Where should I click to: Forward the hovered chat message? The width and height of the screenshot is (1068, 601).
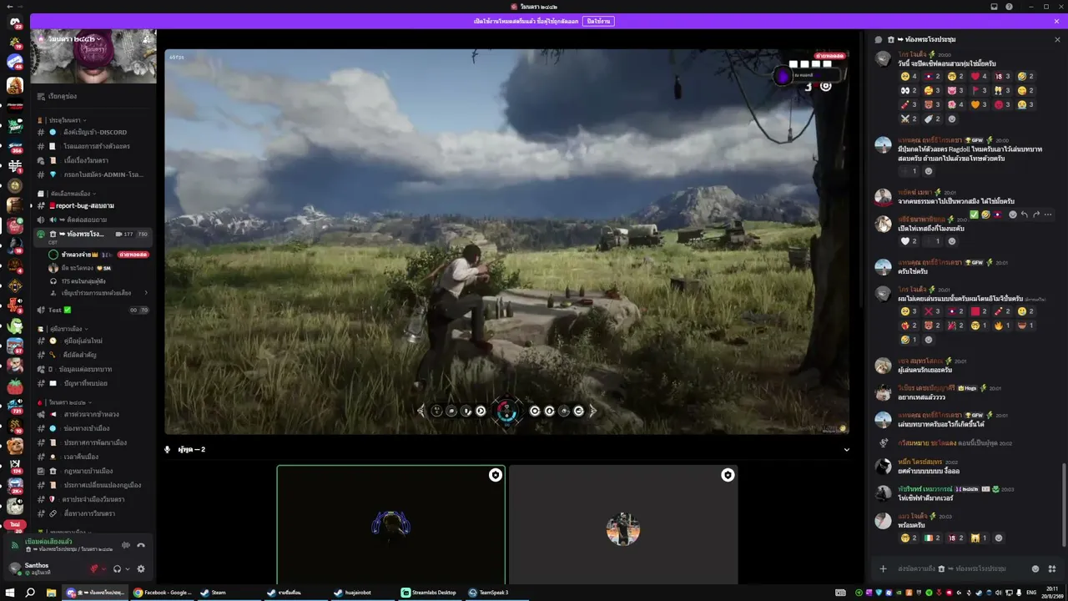click(x=1036, y=215)
